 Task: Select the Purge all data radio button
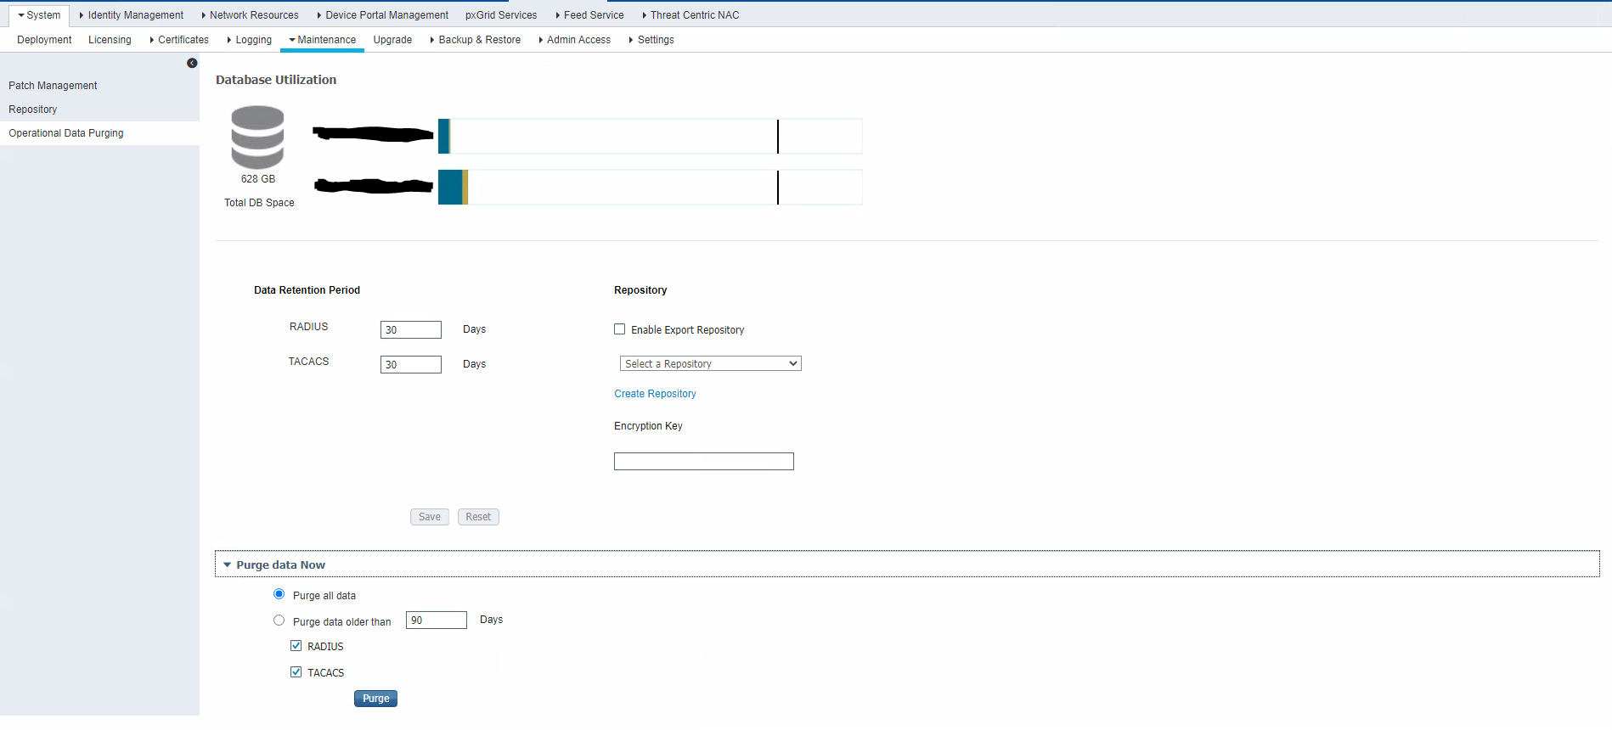point(279,594)
